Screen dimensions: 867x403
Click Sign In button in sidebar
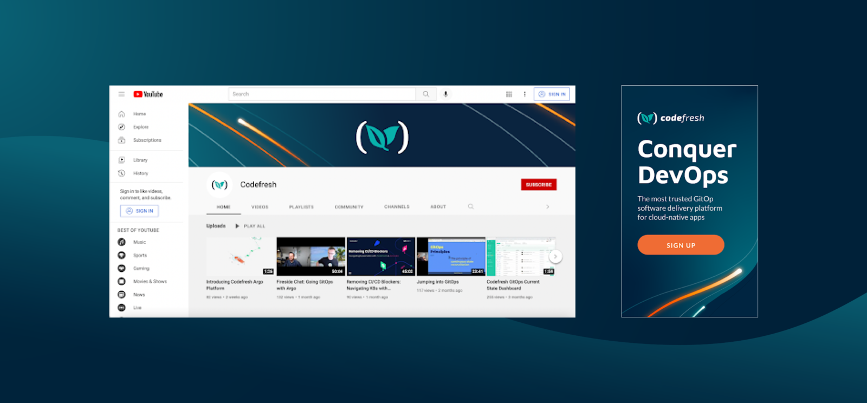(x=140, y=211)
